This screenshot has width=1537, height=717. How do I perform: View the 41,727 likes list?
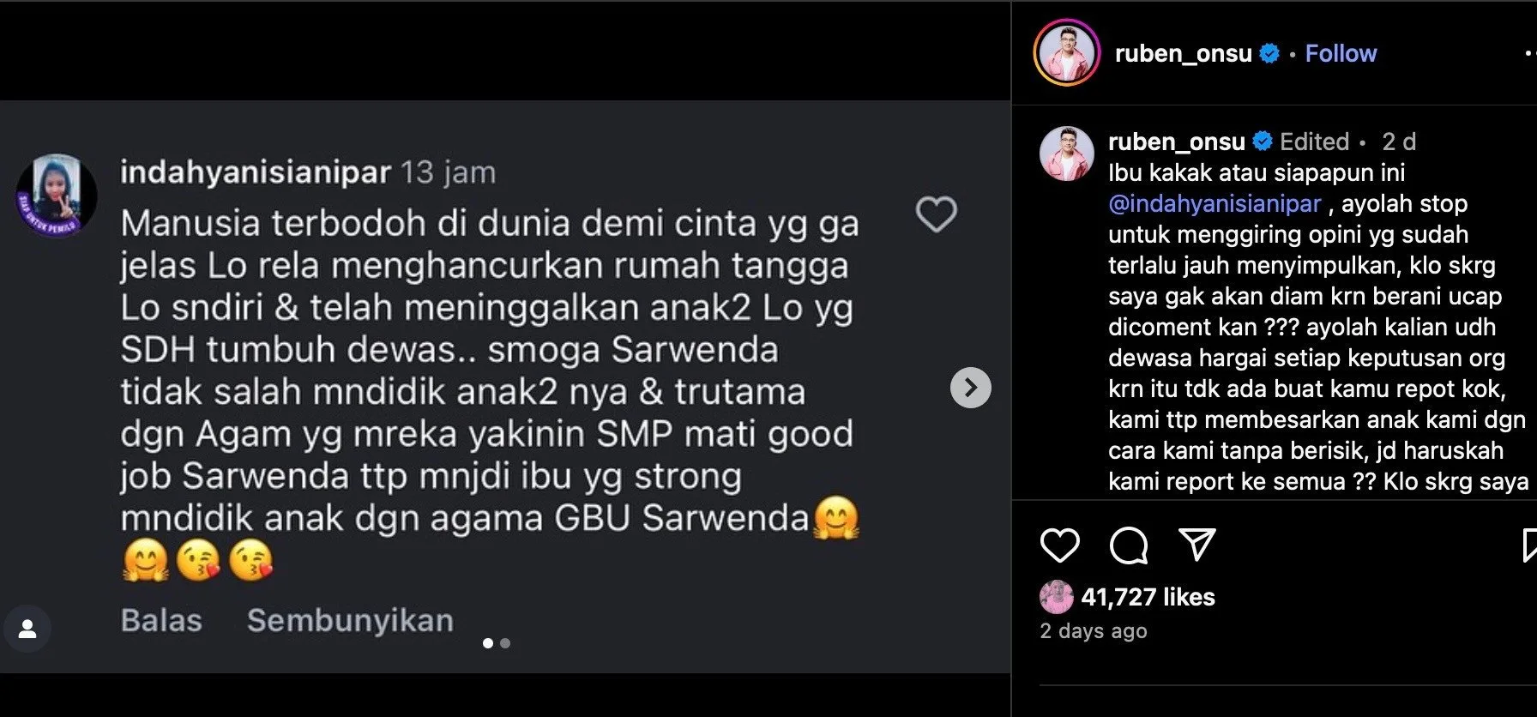(1148, 597)
